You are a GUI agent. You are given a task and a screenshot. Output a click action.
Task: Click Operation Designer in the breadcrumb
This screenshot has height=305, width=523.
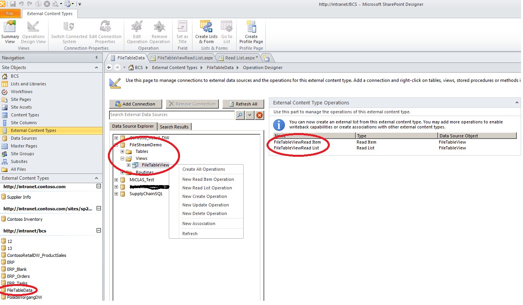pyautogui.click(x=263, y=68)
